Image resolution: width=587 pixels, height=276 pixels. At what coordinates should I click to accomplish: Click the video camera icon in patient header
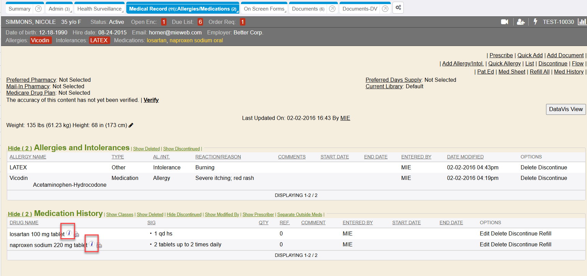[504, 22]
